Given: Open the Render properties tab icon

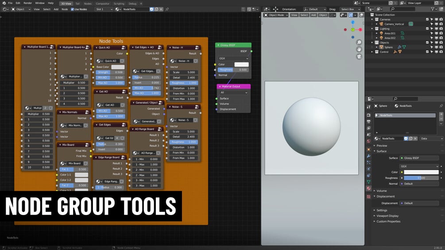Looking at the screenshot, I should (369, 115).
